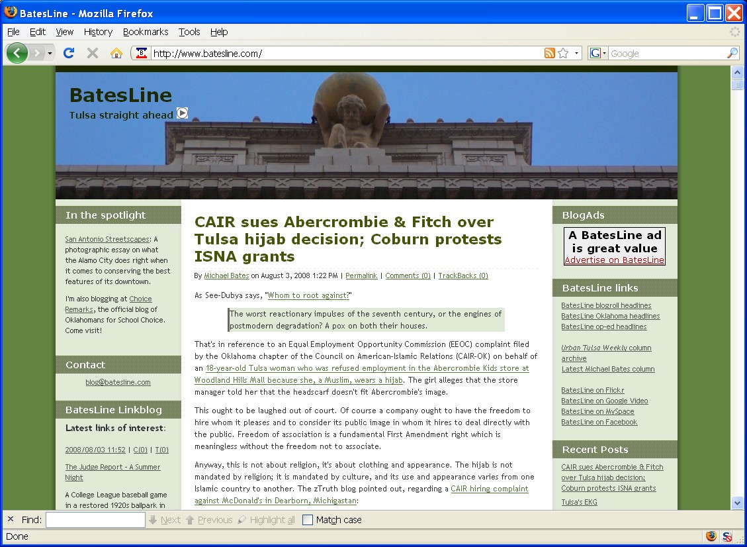Click the Find text field
The height and width of the screenshot is (547, 747).
[x=95, y=520]
